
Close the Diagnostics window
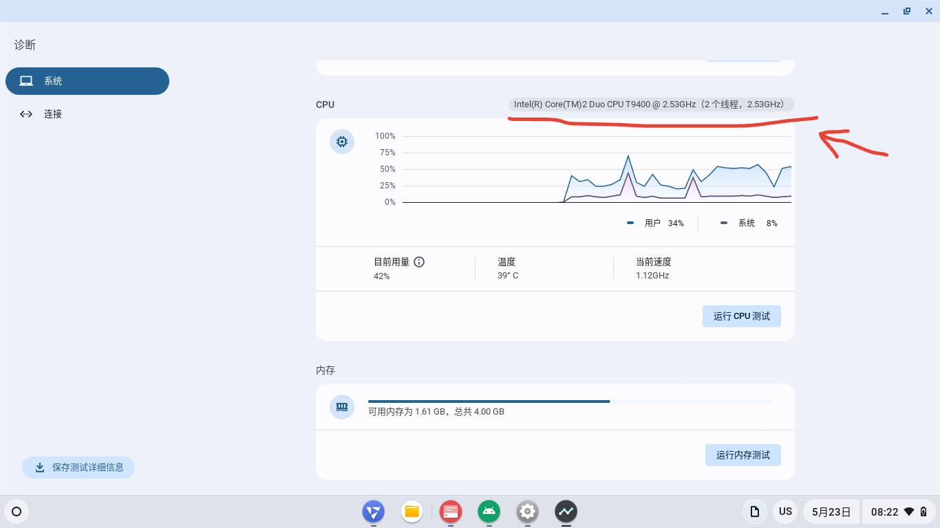coord(928,11)
